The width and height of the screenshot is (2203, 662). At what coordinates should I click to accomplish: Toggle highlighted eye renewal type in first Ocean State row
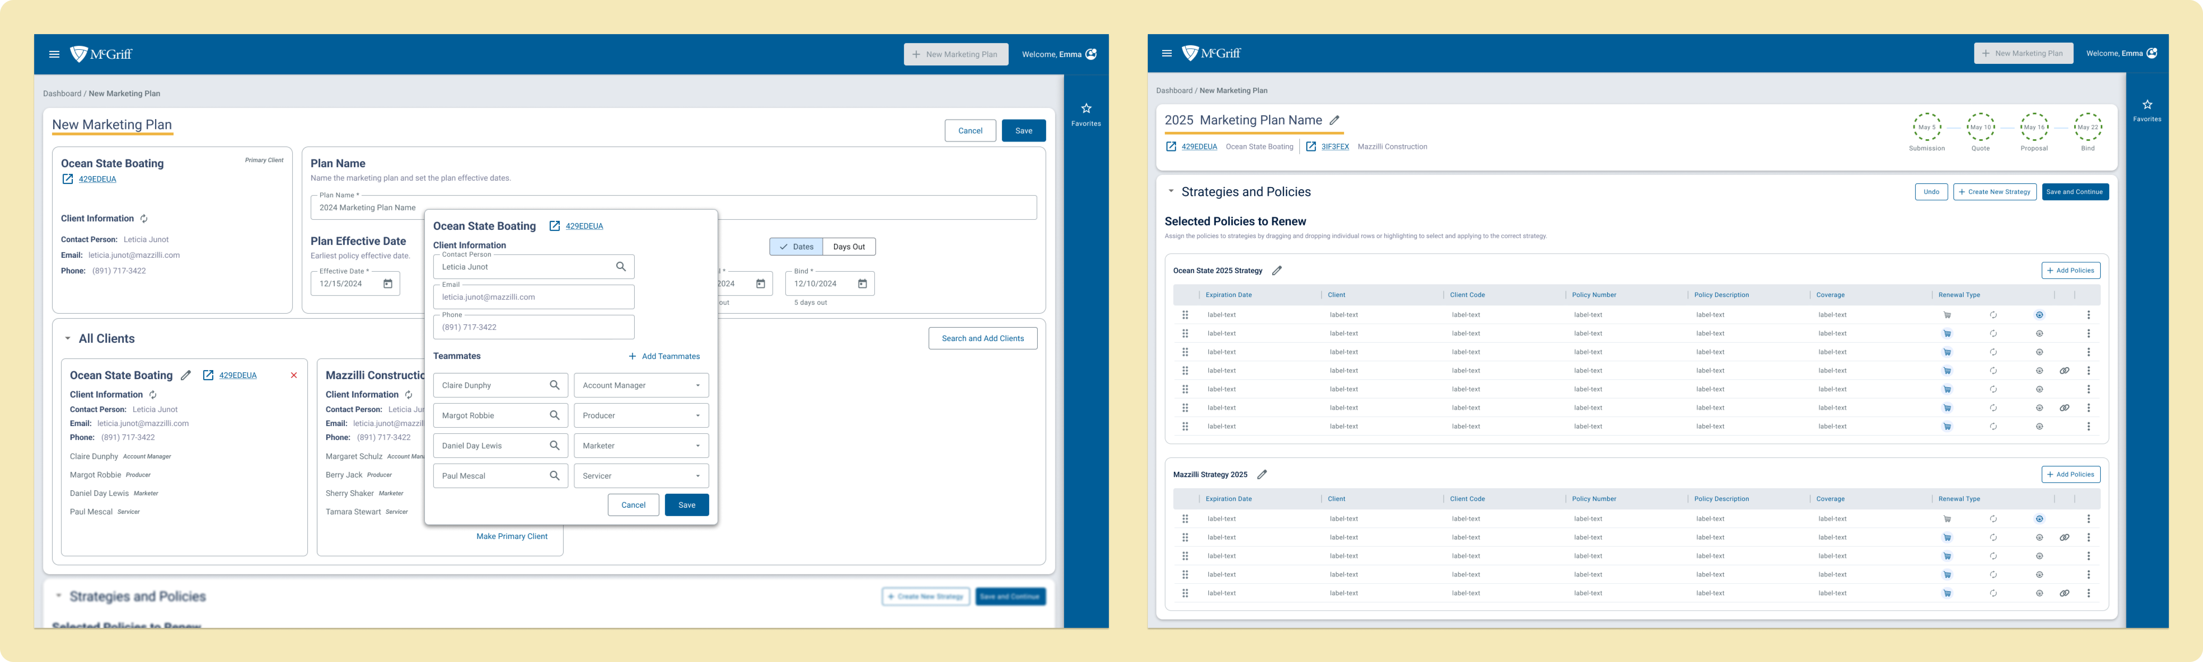click(x=2039, y=315)
